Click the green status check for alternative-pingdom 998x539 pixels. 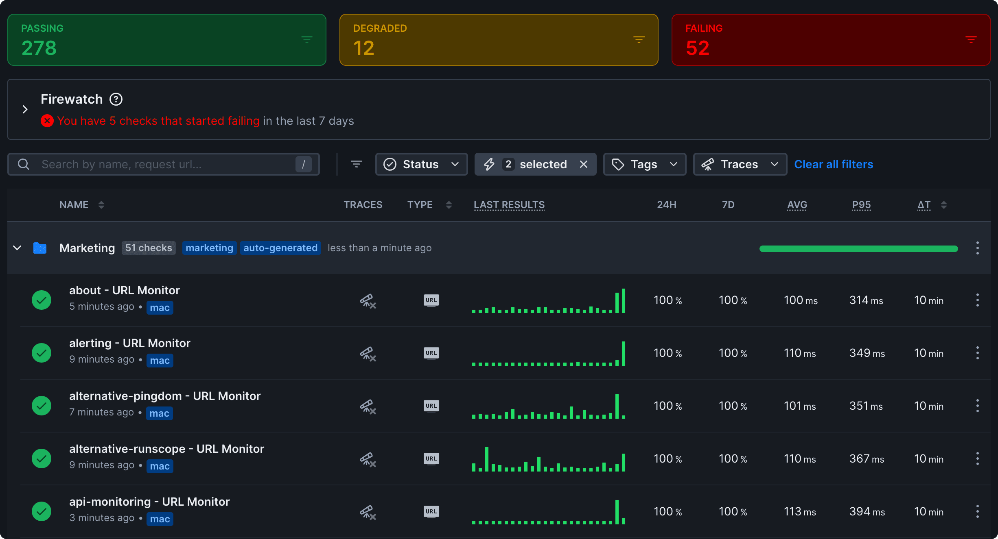[x=41, y=405]
